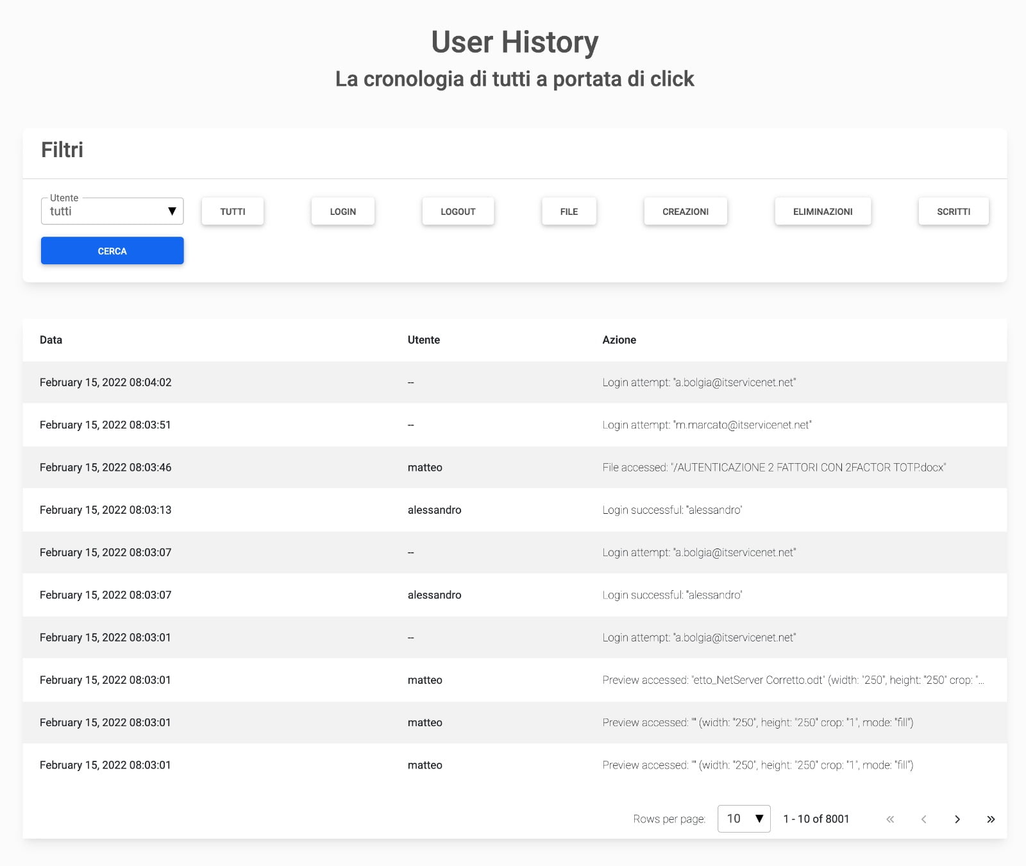Click the Azione column header
This screenshot has height=866, width=1026.
coord(619,340)
